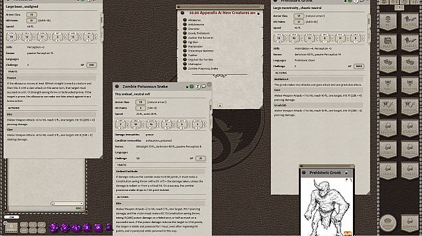The image size is (422, 236).
Task: Open the Parcels sidebar button
Action: [x=409, y=106]
